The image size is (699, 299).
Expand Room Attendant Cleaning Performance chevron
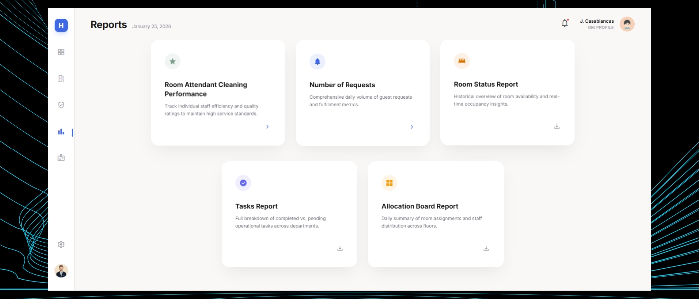(x=267, y=127)
